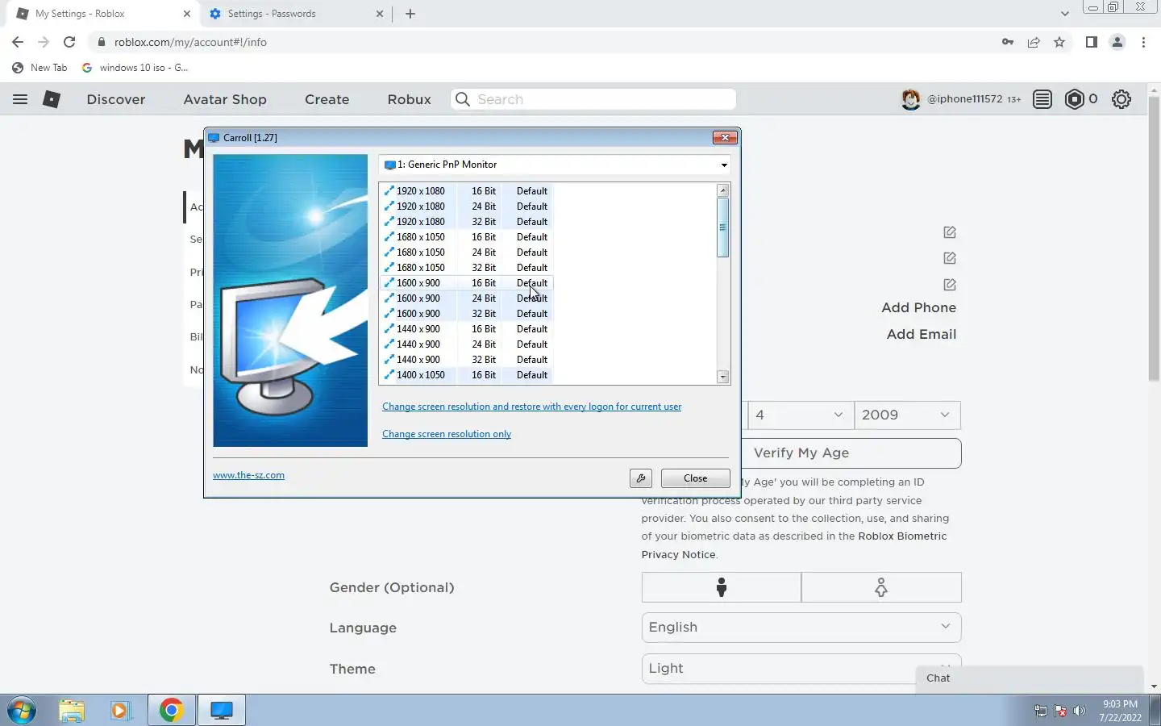Open File Explorer from taskbar
Viewport: 1161px width, 726px height.
click(x=72, y=711)
